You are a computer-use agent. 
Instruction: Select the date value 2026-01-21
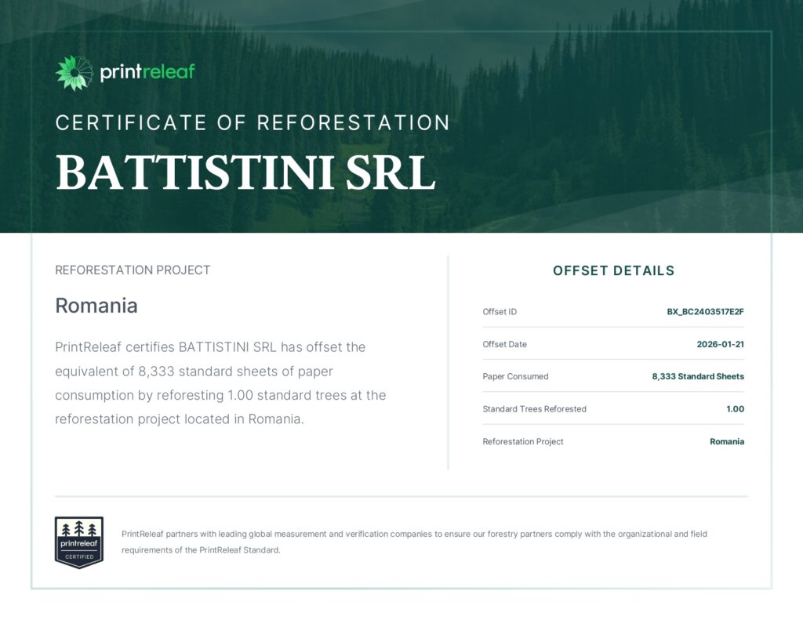pyautogui.click(x=720, y=345)
